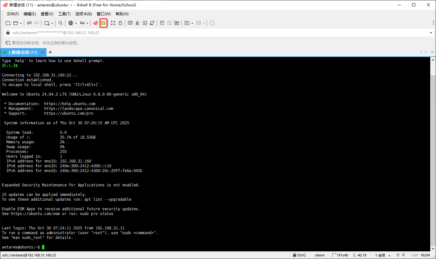Click the highlighted green properties icon
The image size is (436, 259).
point(103,23)
